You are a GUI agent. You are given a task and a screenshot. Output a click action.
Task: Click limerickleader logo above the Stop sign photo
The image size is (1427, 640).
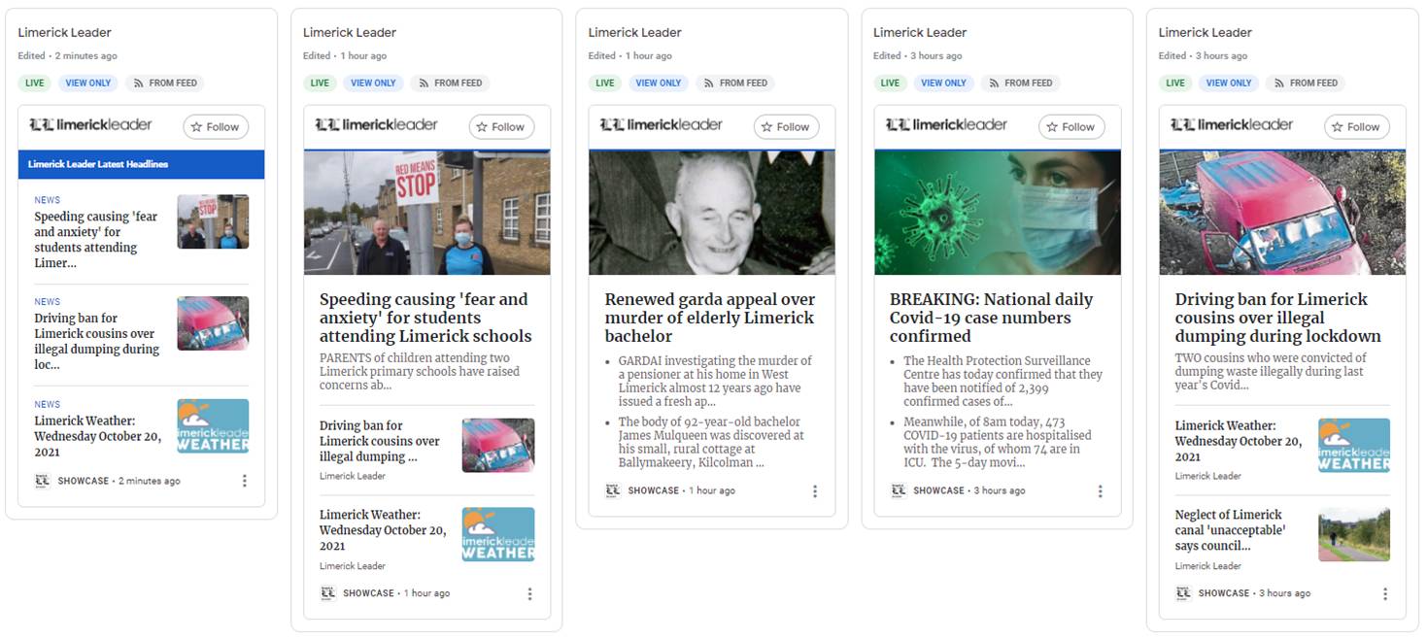click(376, 125)
